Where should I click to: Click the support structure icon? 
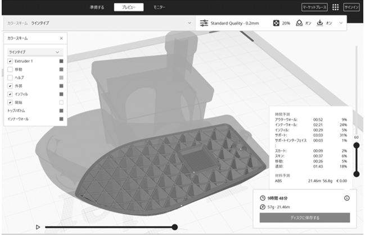pos(299,23)
